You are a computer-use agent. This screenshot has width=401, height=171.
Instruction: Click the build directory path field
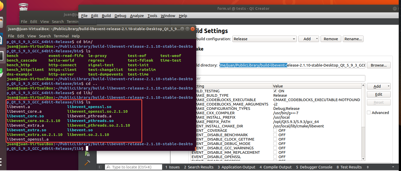tap(292, 65)
